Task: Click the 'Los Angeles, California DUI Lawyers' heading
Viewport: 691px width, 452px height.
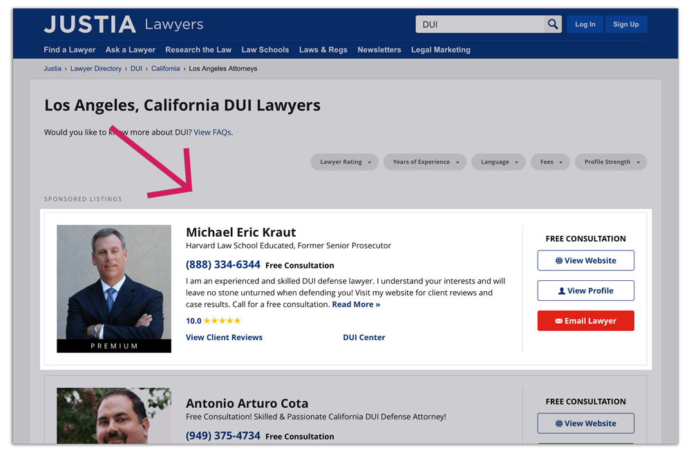Action: [x=182, y=106]
